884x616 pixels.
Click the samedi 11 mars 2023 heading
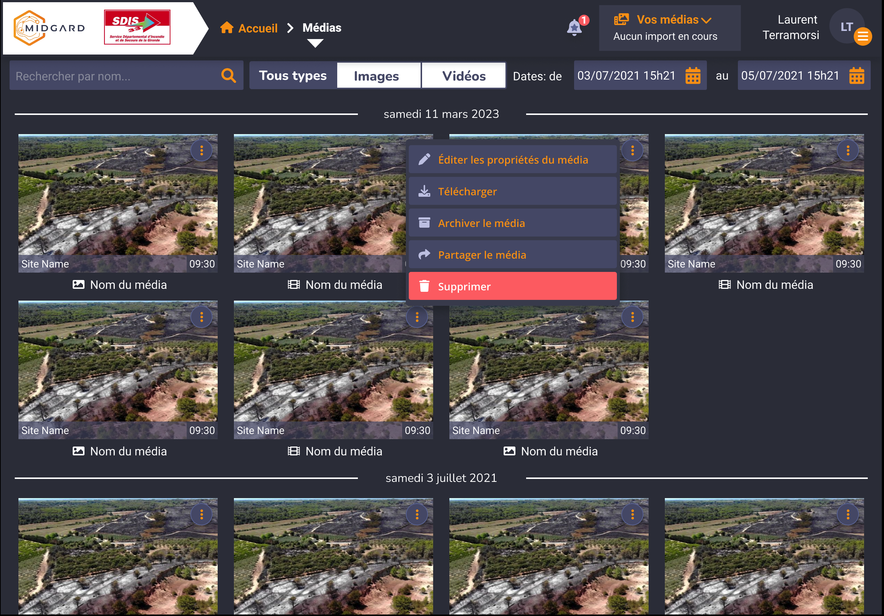pos(441,114)
